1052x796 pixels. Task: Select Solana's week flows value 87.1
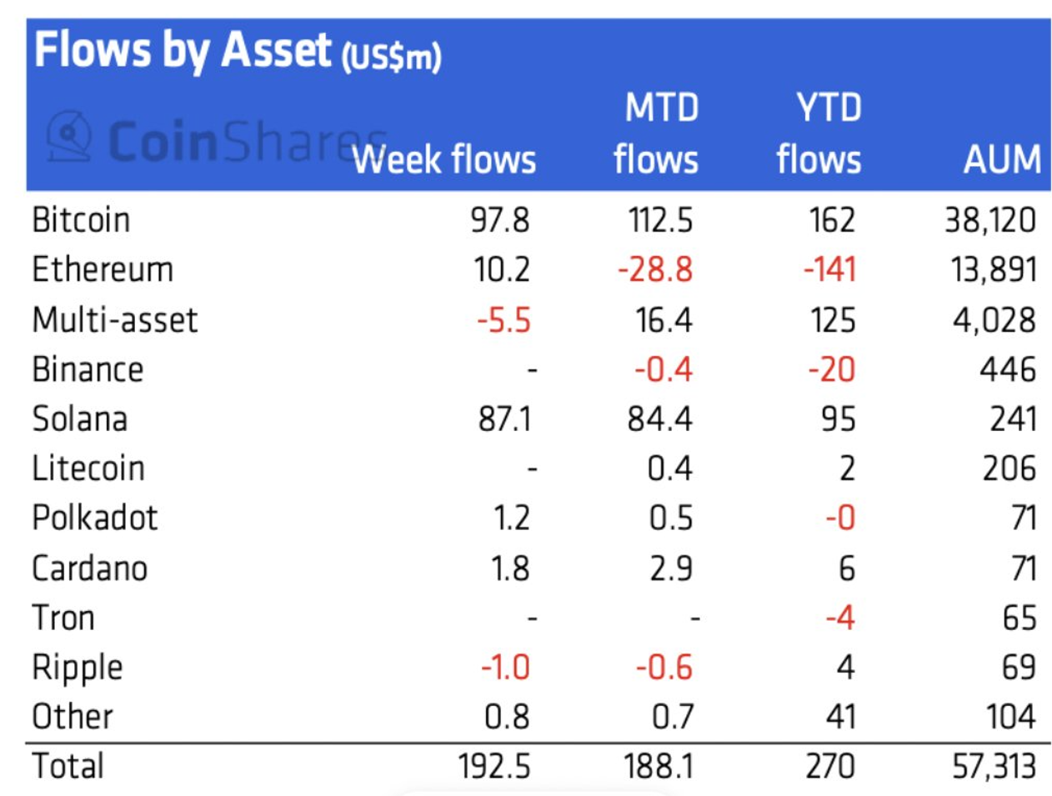coord(504,418)
